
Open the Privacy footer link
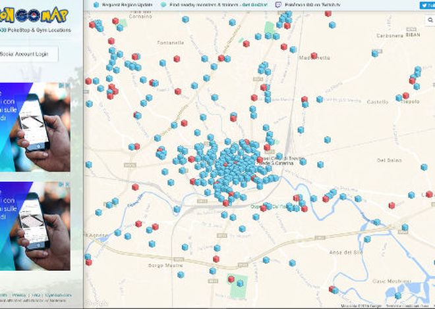pyautogui.click(x=19, y=295)
